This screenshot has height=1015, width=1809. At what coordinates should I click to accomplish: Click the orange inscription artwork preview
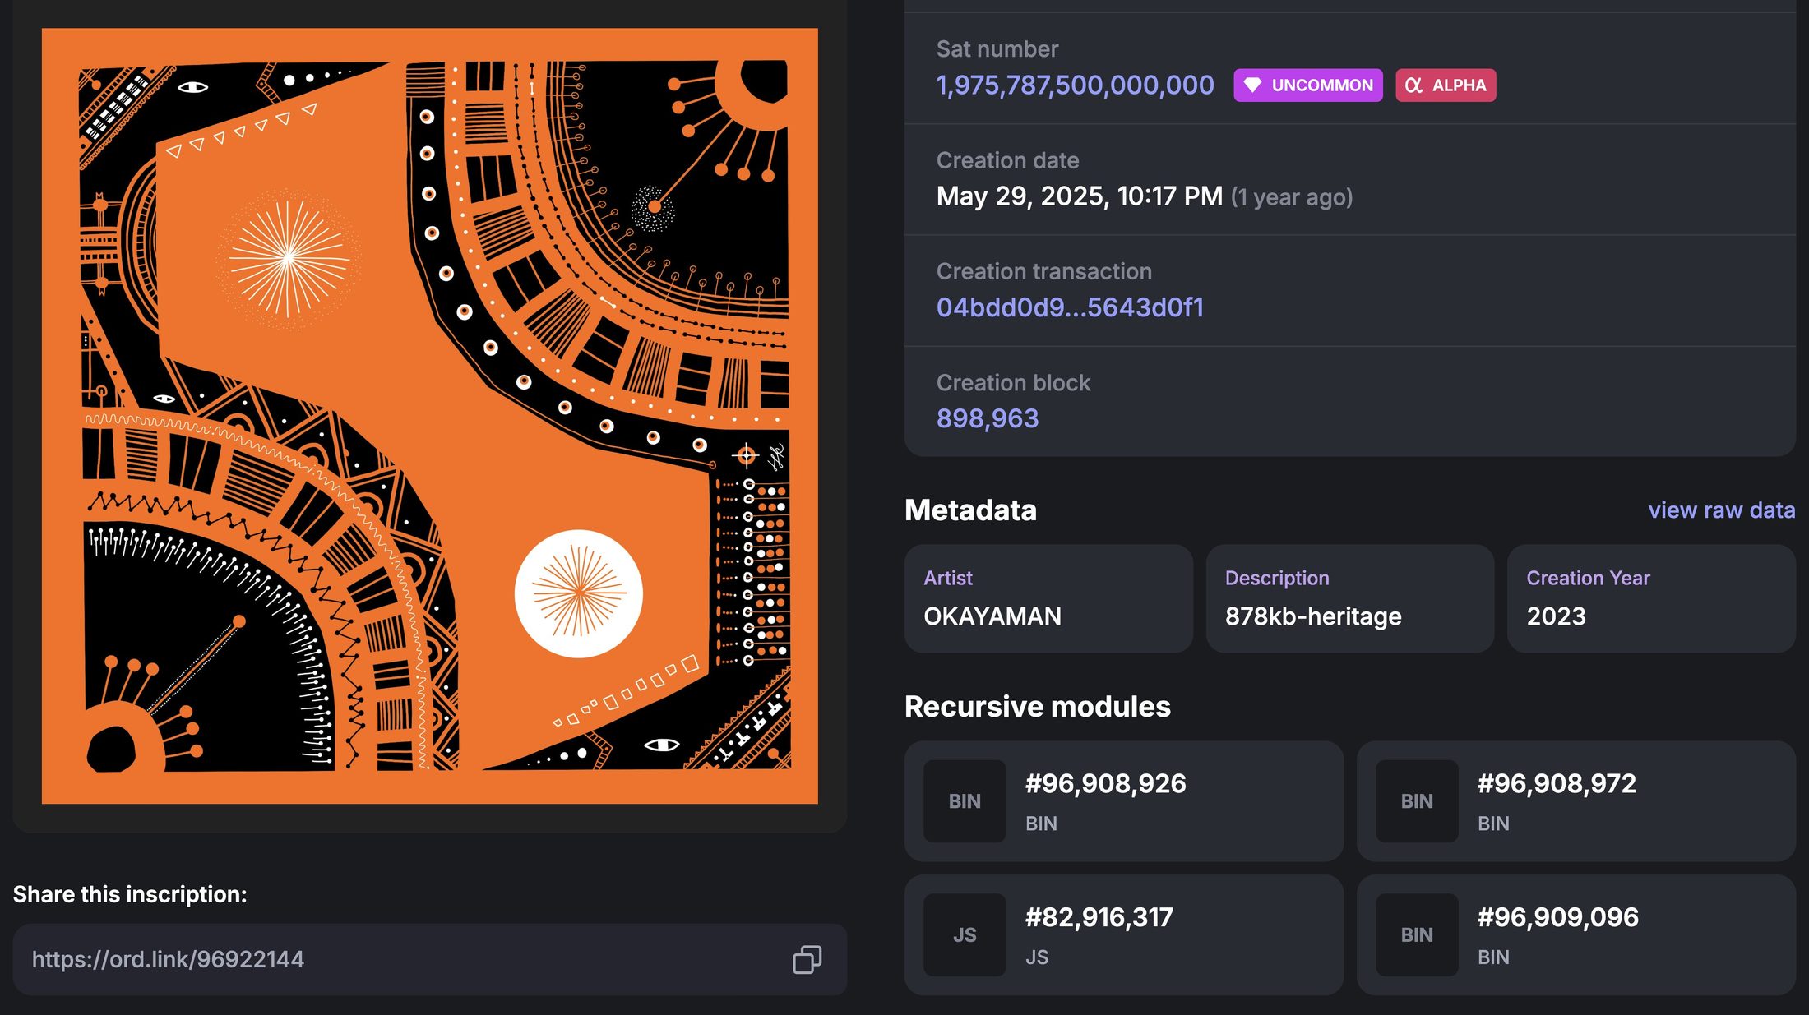point(430,416)
